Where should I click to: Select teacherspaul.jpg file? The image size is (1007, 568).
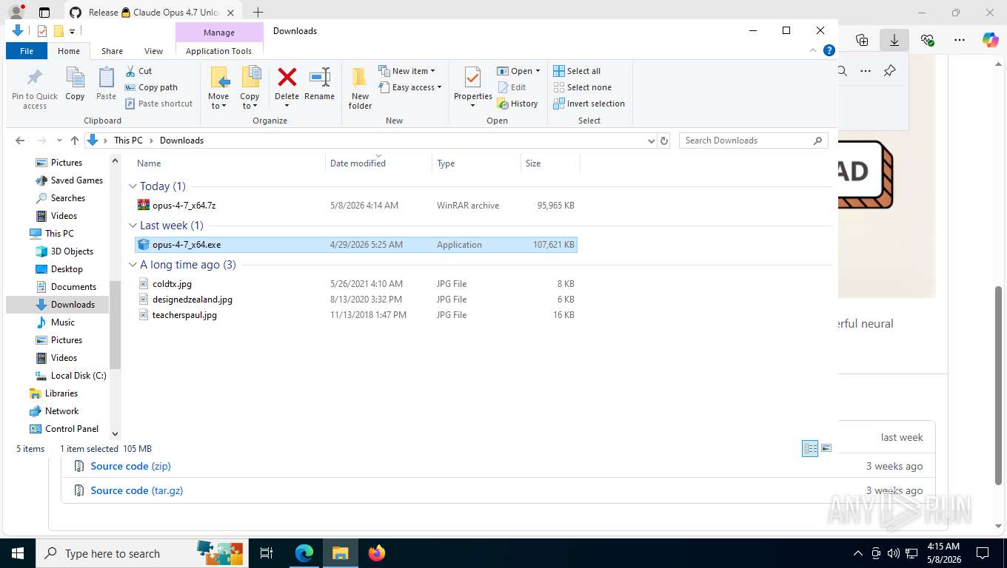356,315
